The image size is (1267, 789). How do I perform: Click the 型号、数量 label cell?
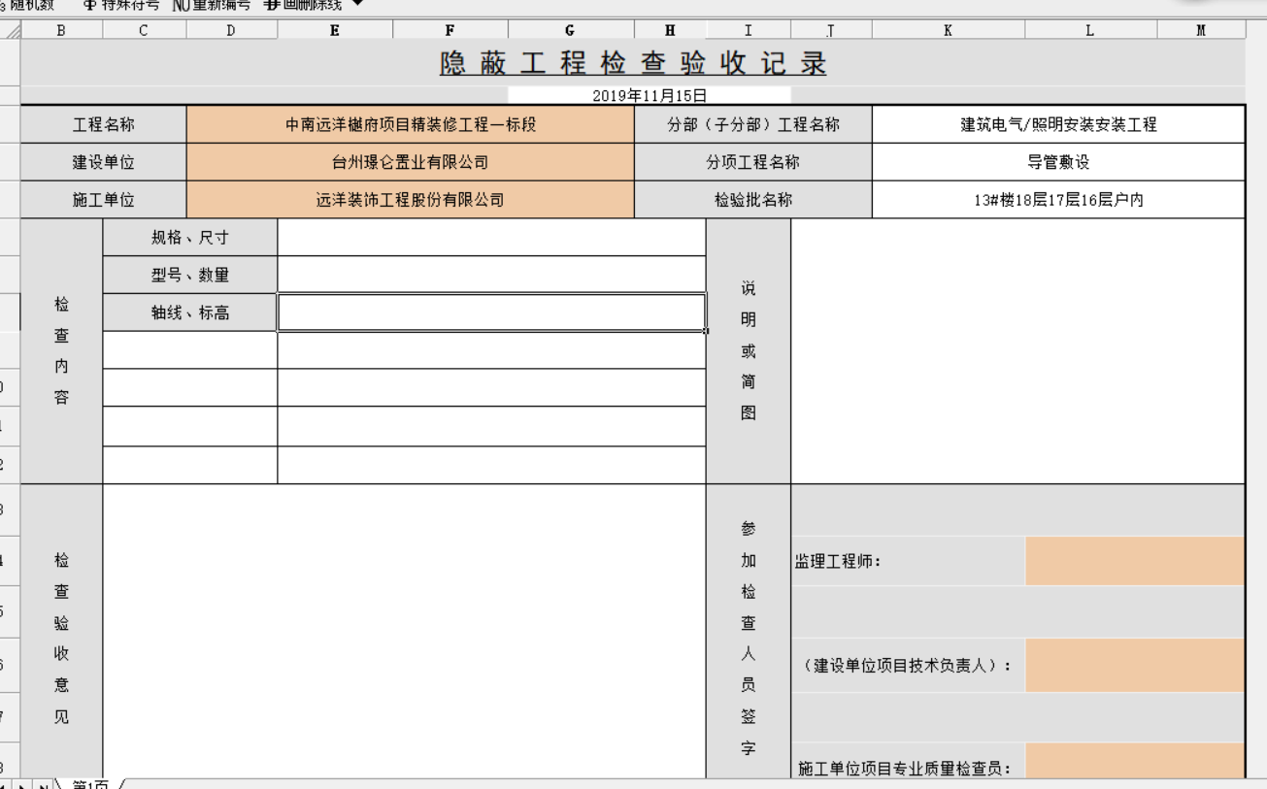coord(190,275)
